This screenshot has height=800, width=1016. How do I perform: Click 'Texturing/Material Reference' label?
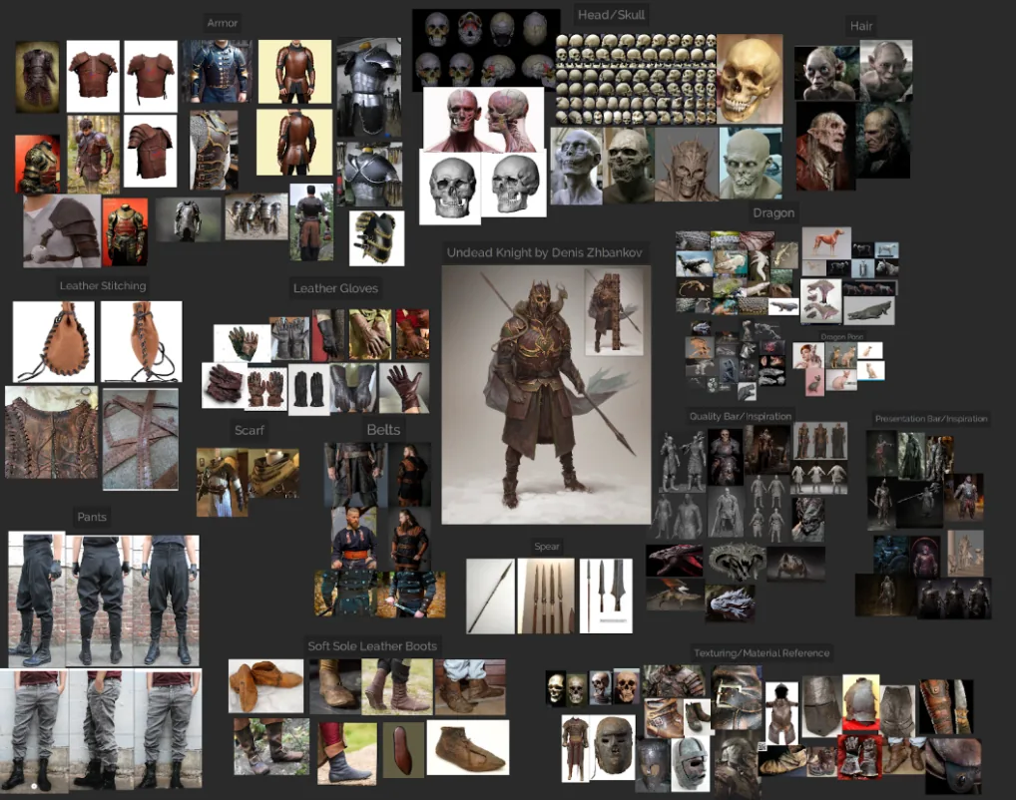coord(762,653)
